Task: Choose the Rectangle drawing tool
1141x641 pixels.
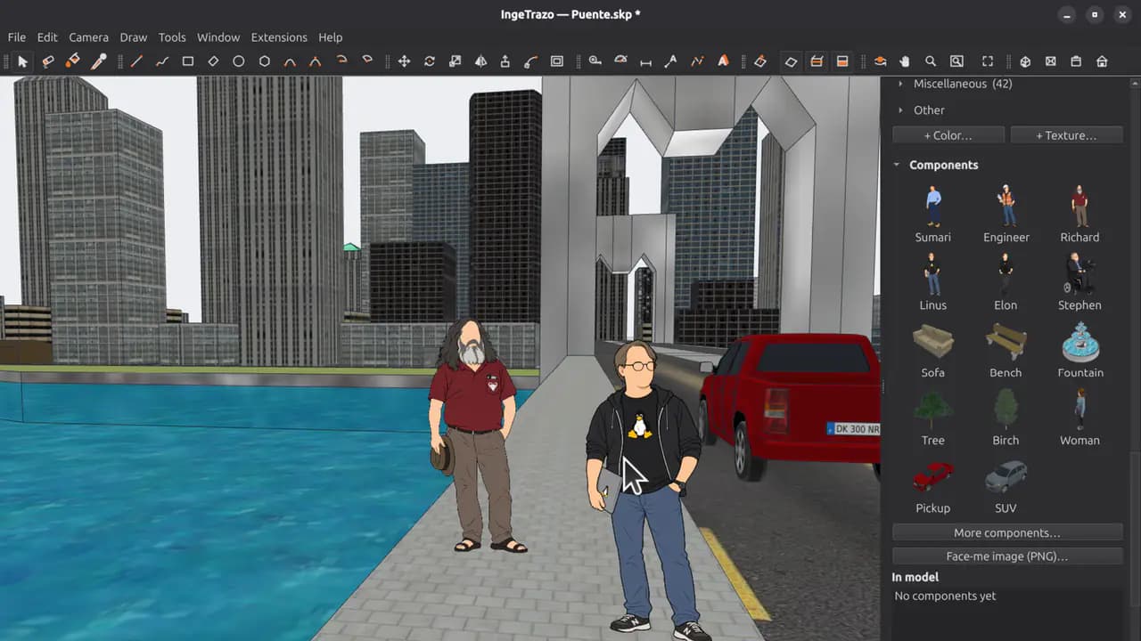Action: coord(188,61)
